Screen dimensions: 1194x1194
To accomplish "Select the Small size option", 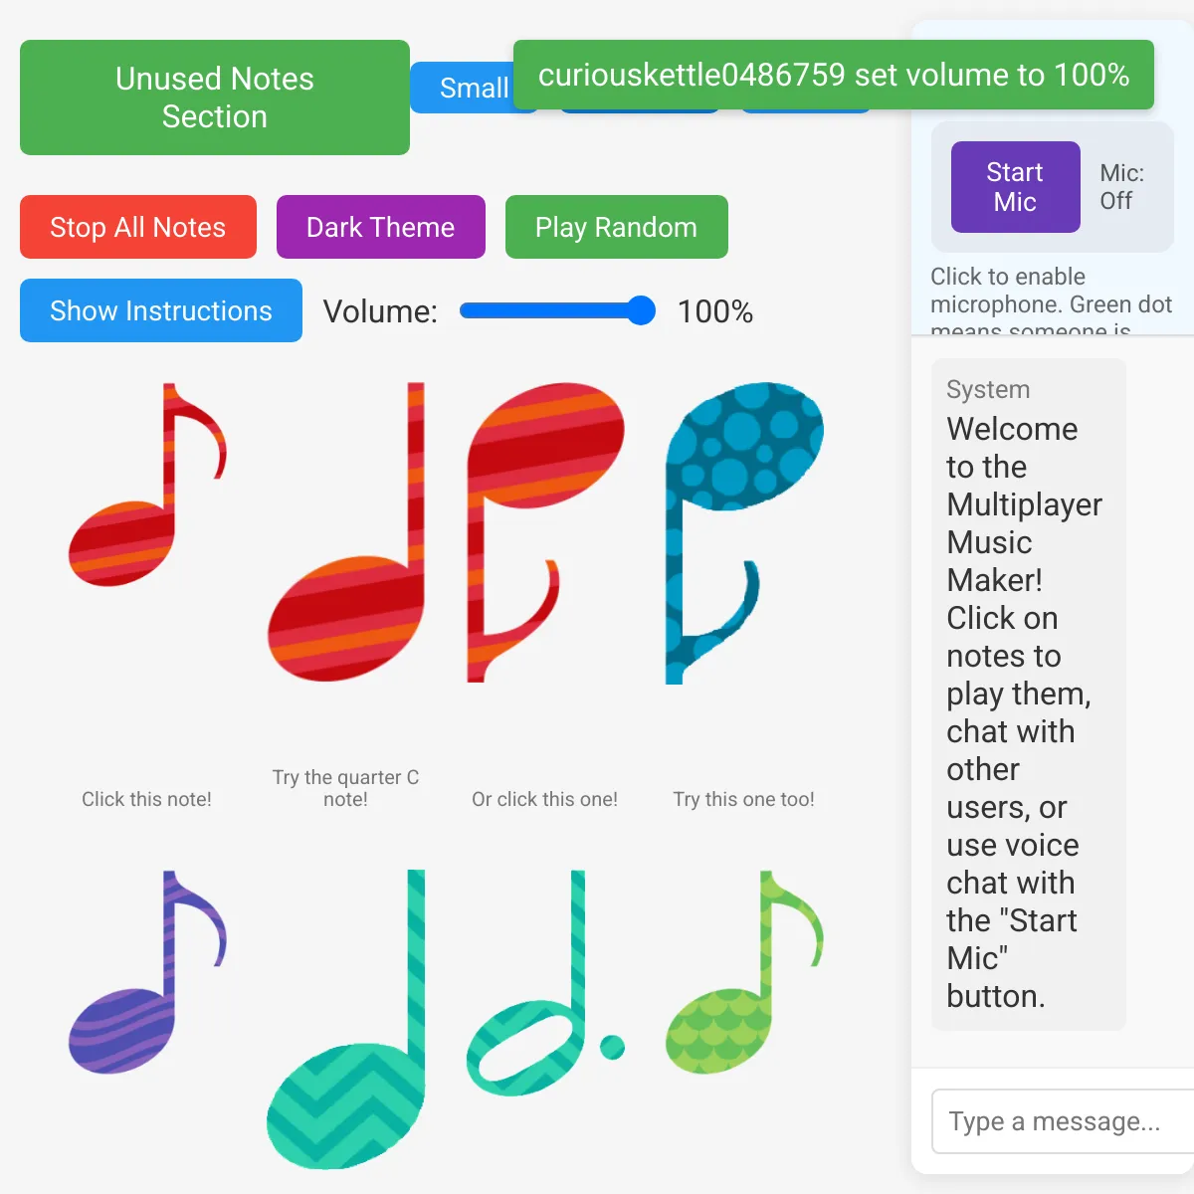I will coord(466,88).
